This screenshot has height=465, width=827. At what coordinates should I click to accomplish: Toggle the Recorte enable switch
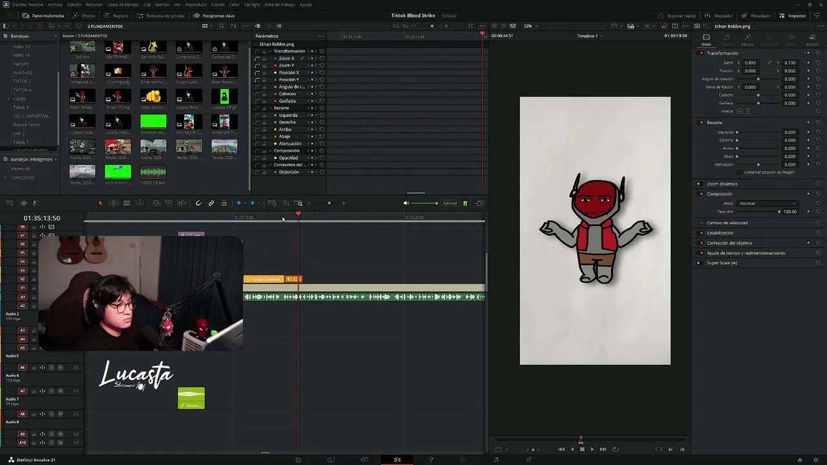tap(701, 122)
